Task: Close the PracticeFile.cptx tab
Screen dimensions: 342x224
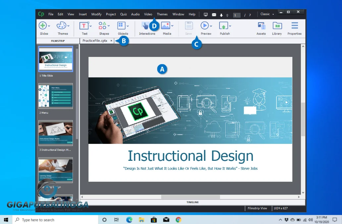Action: coord(111,41)
